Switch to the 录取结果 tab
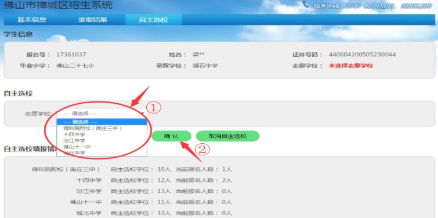 92,20
